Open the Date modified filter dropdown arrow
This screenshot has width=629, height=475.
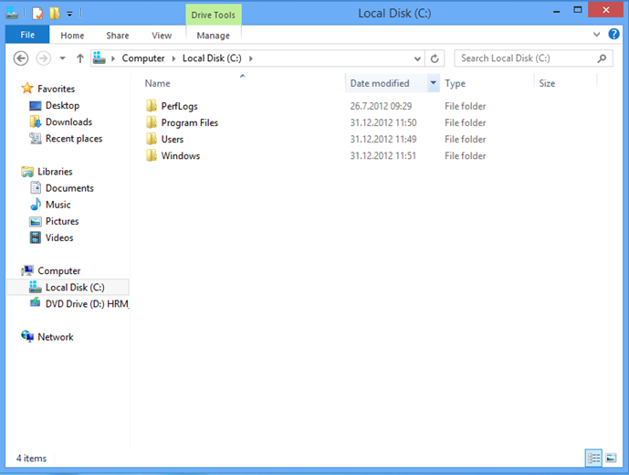(x=434, y=83)
